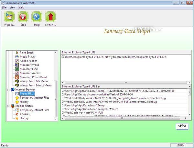194x148 pixels.
Task: Click URL list vertical scroll up arrow
Action: [189, 86]
